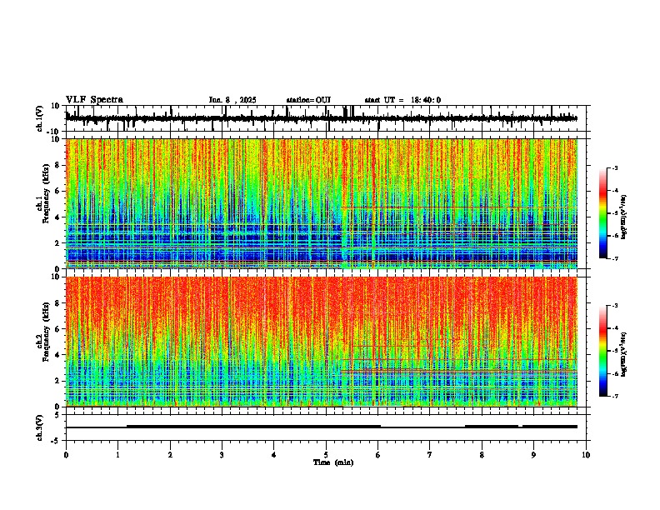Click time axis tick label '6'
Image resolution: width=660 pixels, height=510 pixels.
378,455
